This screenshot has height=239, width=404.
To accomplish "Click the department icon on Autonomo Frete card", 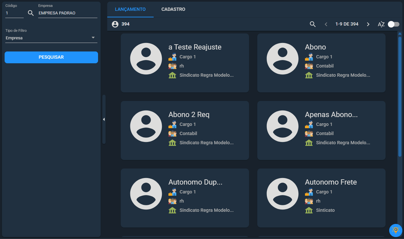I will 309,201.
